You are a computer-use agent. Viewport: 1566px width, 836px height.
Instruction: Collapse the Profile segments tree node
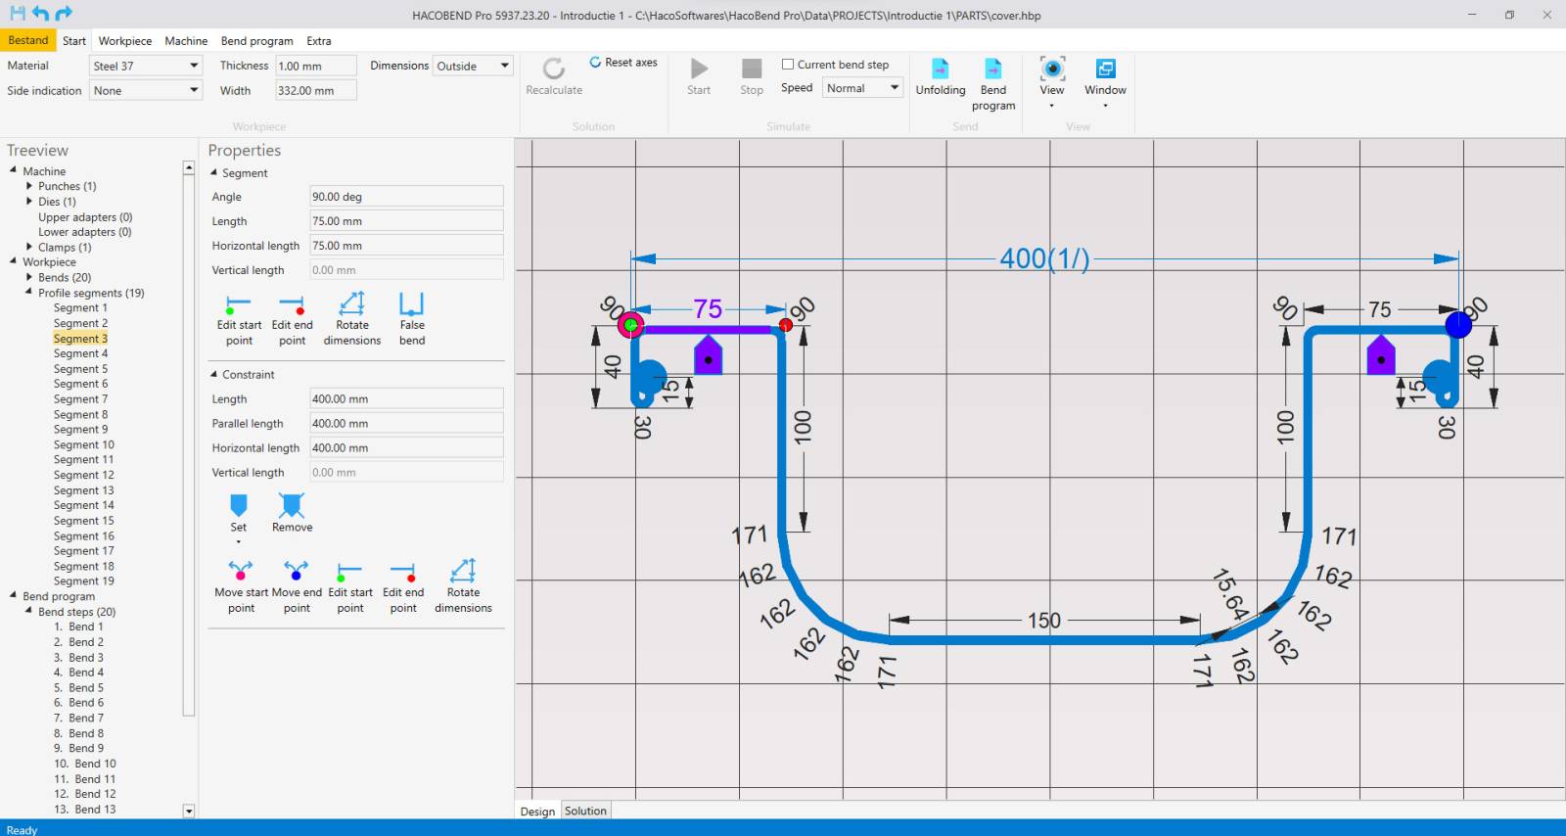click(x=28, y=292)
